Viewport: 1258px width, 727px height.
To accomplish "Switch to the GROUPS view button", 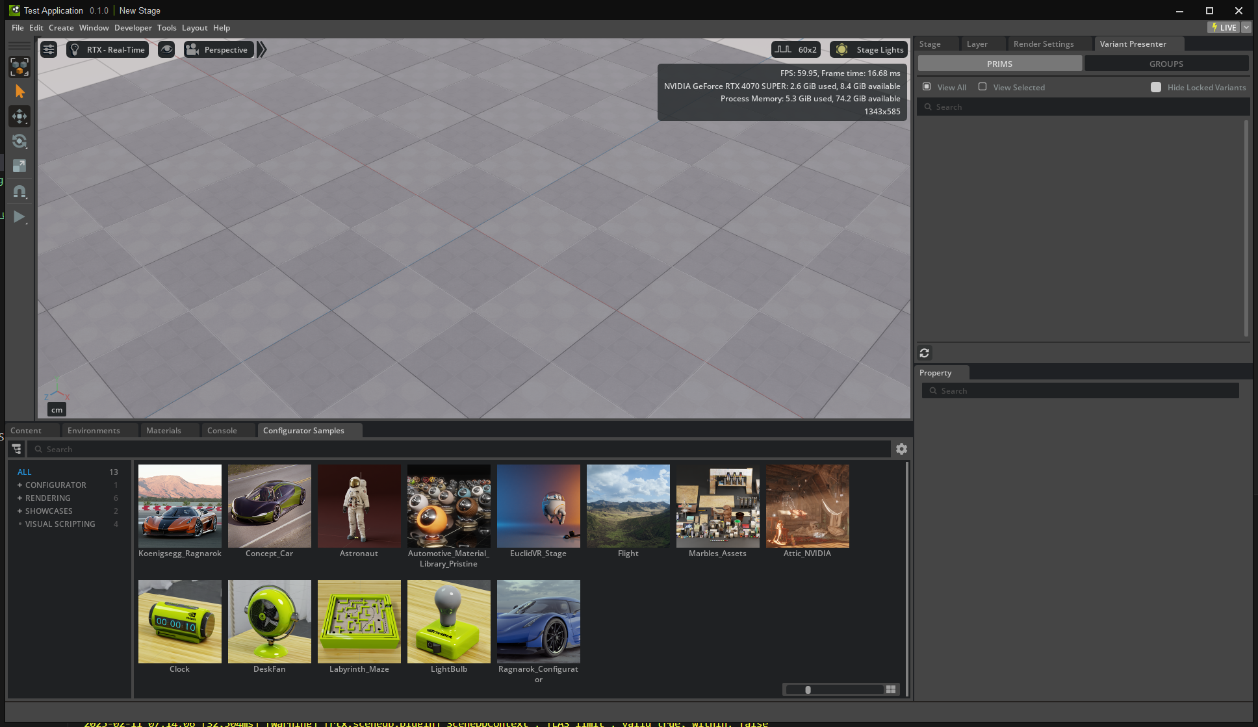I will click(x=1166, y=63).
